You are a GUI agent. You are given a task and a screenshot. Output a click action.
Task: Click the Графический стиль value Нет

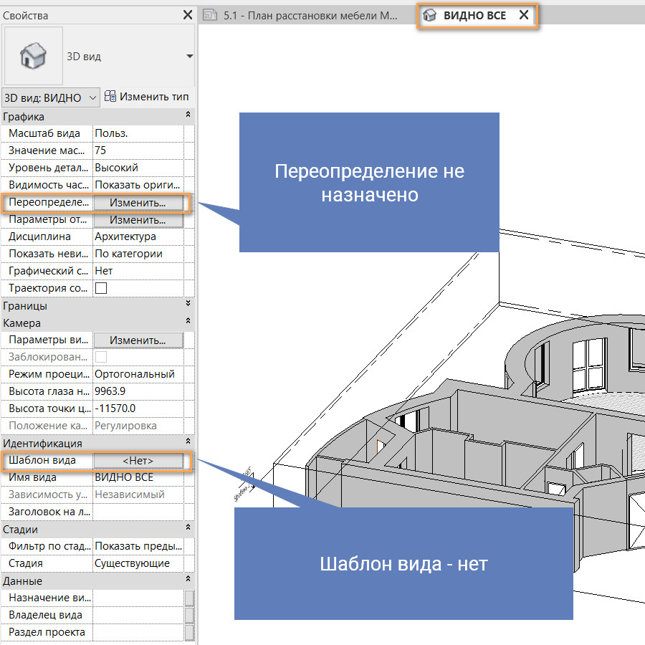click(138, 271)
